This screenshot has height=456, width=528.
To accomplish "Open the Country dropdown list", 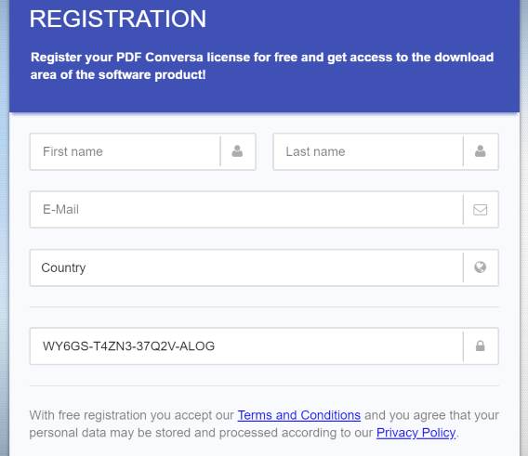I will [264, 267].
